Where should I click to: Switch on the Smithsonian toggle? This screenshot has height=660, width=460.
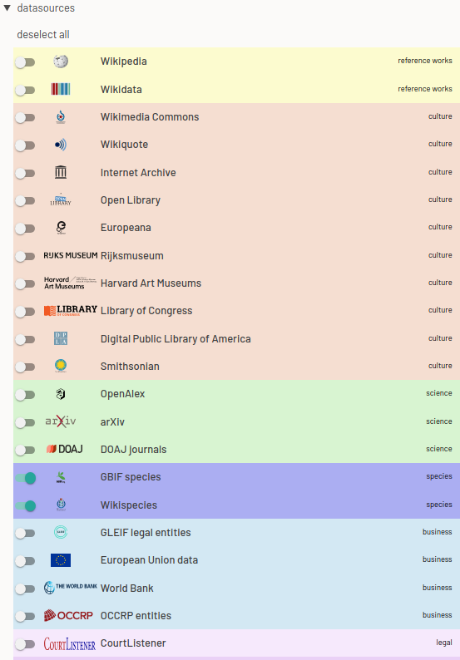tap(25, 367)
